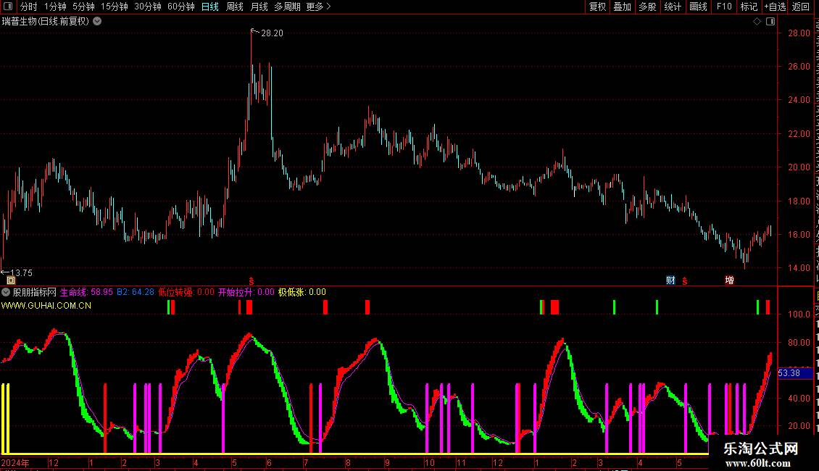The width and height of the screenshot is (819, 471).
Task: Click the 2024年 date axis label
Action: point(15,462)
